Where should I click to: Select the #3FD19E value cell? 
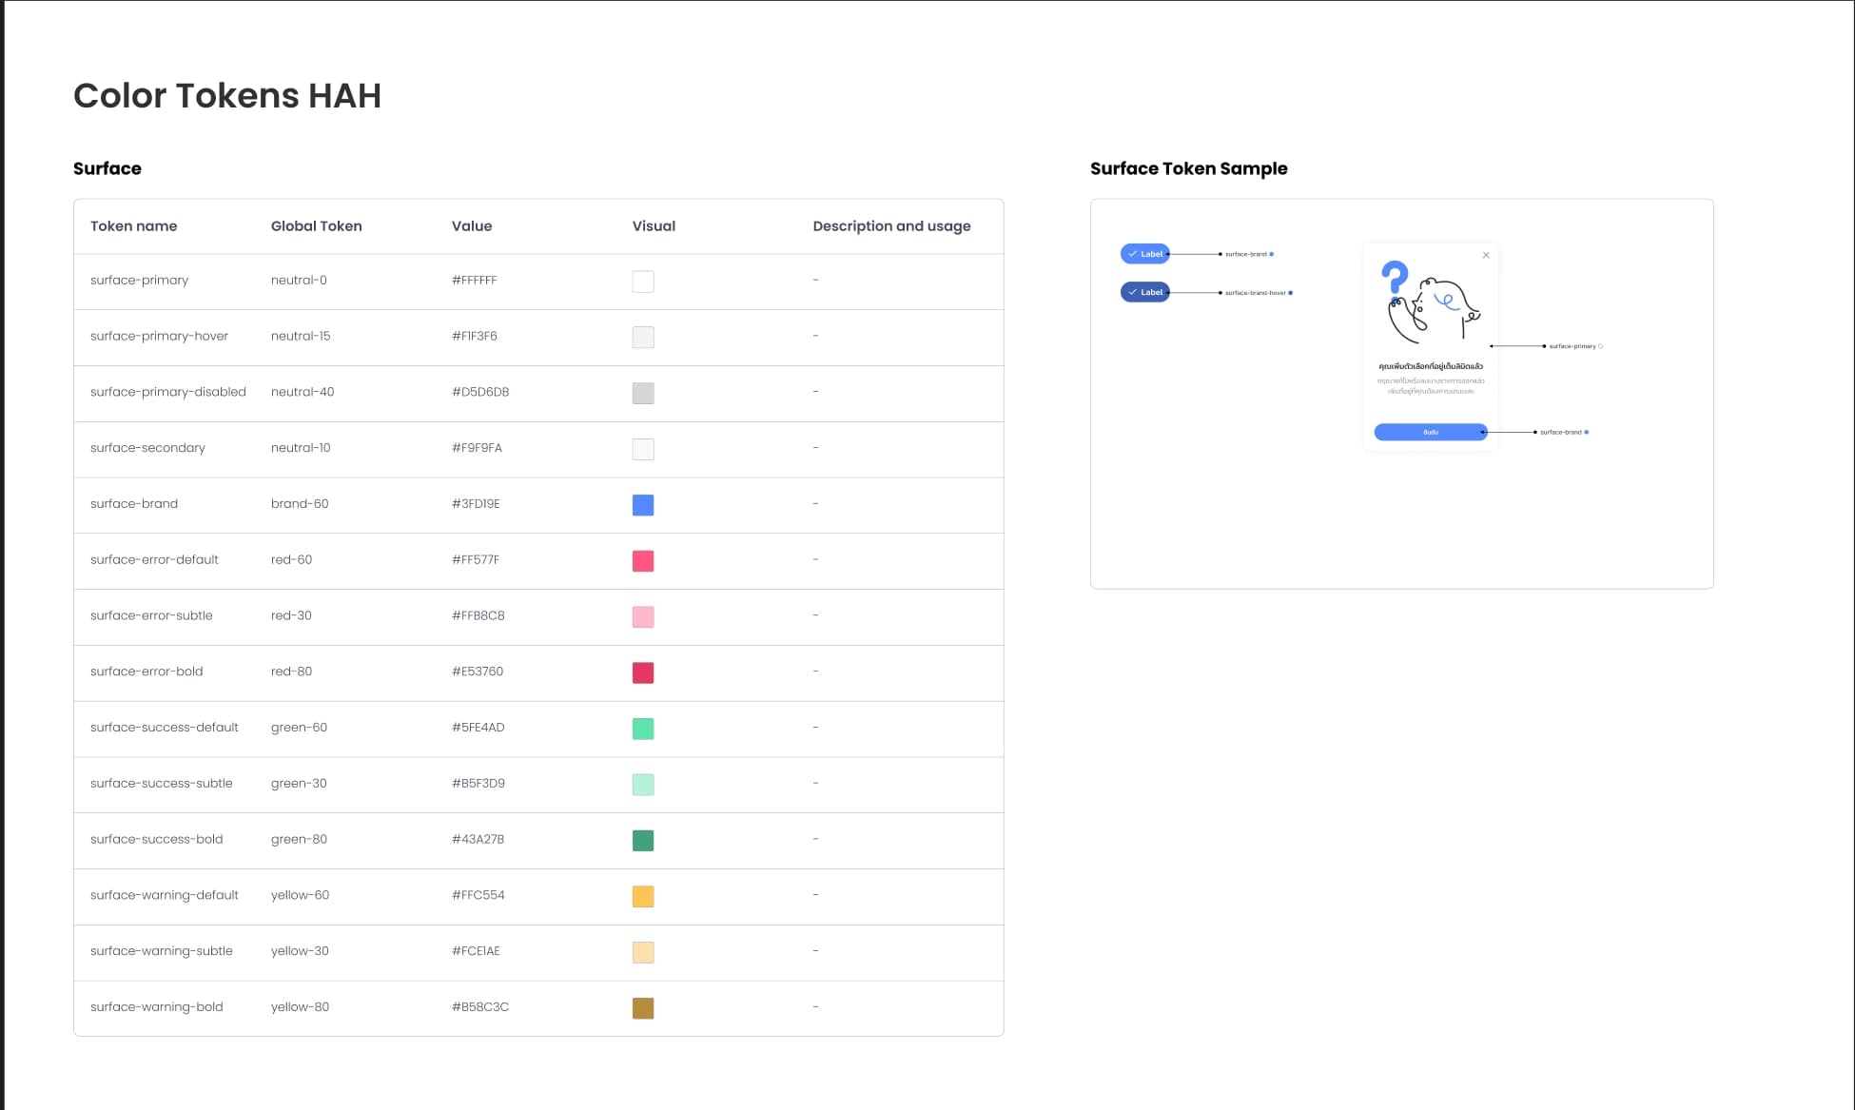click(476, 504)
